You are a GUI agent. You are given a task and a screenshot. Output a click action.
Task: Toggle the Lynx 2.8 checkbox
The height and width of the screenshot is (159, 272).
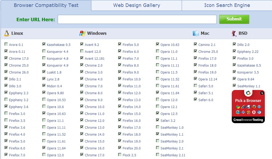click(x=44, y=79)
